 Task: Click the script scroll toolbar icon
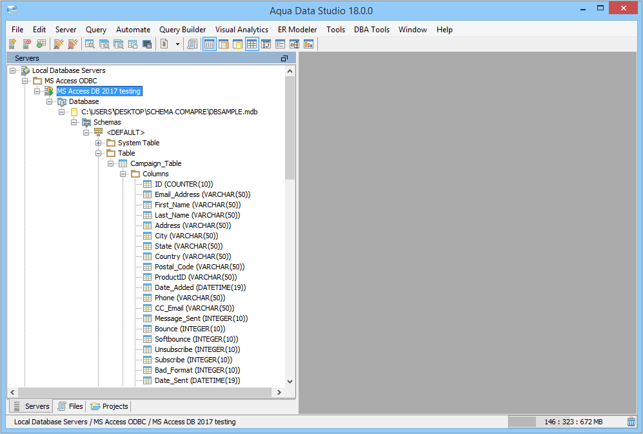[x=192, y=44]
